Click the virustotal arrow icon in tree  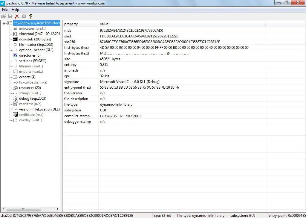point(15,34)
